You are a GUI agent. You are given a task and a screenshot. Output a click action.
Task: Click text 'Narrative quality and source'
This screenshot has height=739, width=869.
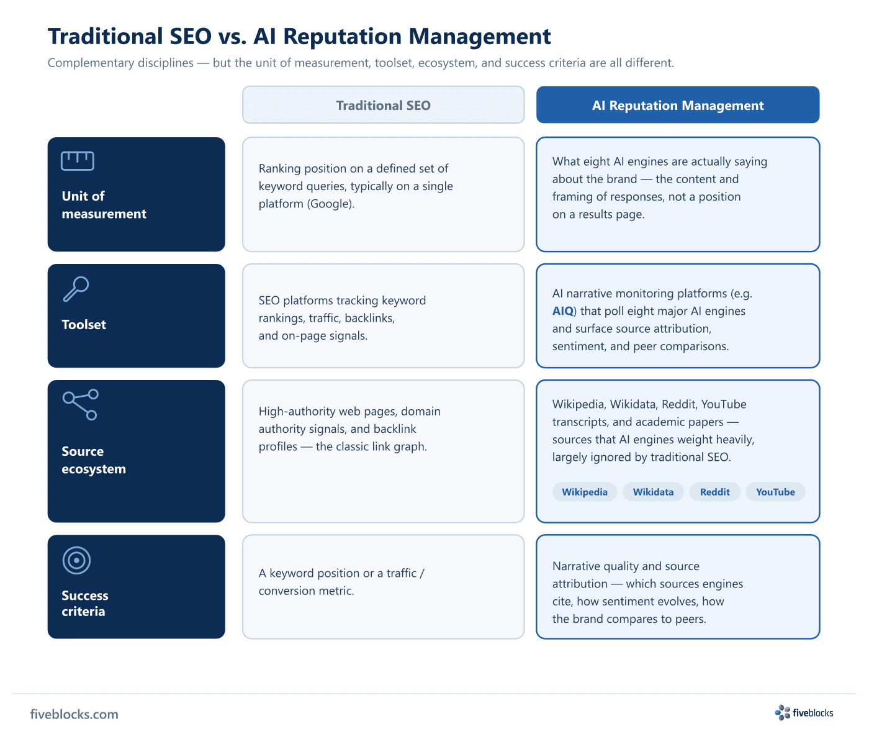[x=626, y=566]
